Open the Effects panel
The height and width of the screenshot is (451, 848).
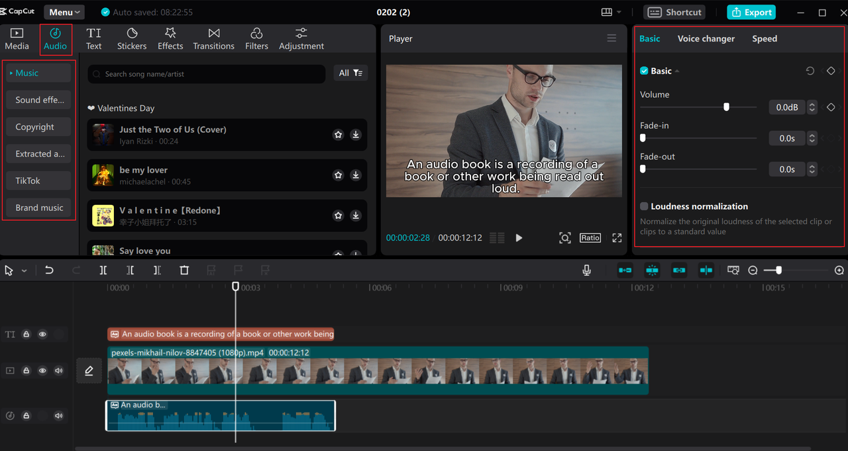click(x=170, y=39)
